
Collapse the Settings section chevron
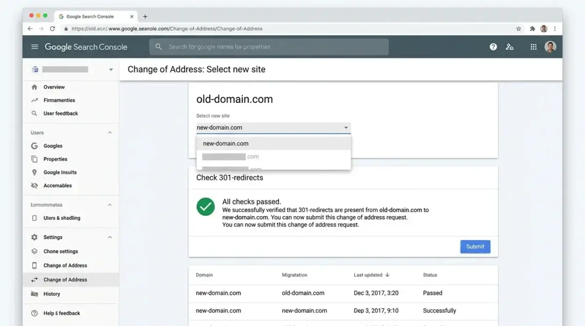[x=110, y=237]
